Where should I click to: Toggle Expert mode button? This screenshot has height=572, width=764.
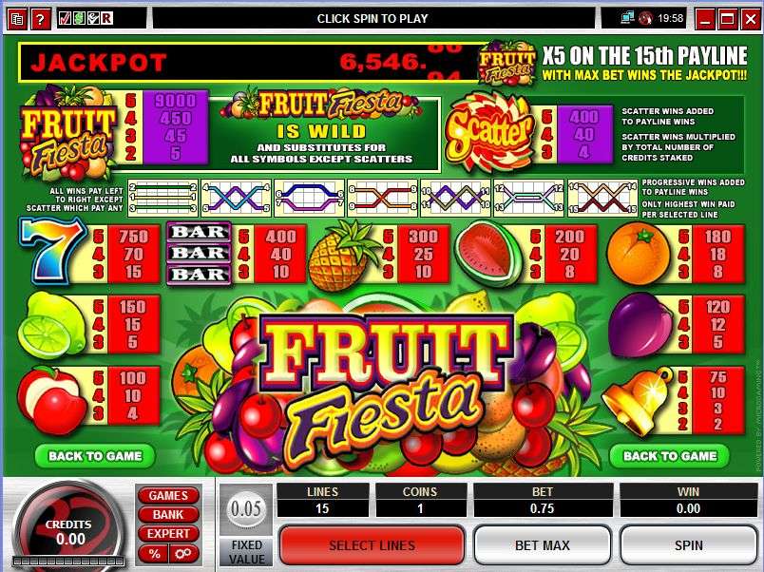click(168, 534)
